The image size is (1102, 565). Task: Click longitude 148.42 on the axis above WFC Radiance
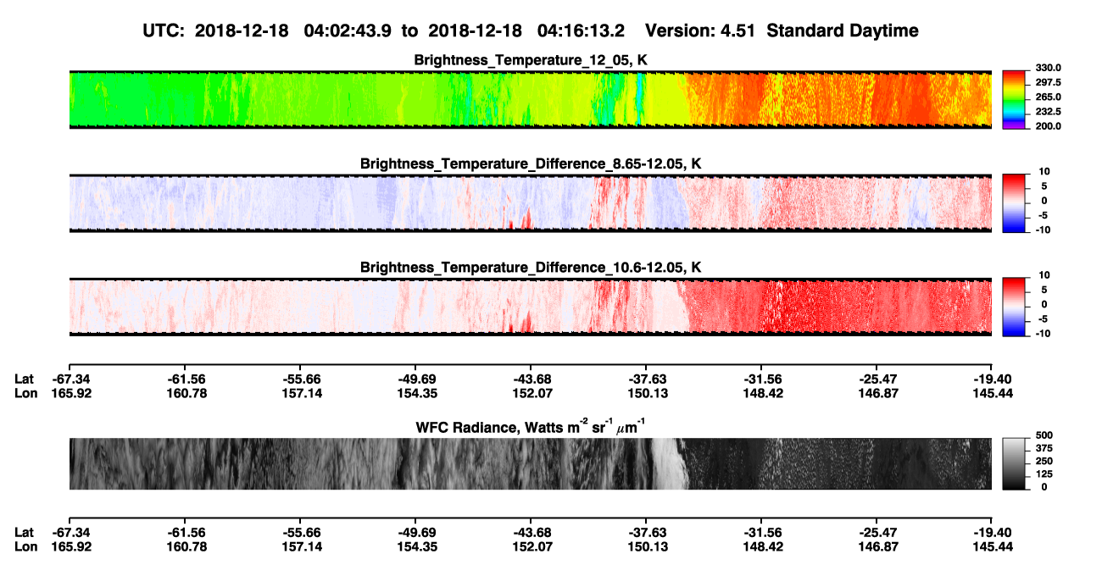tap(761, 393)
